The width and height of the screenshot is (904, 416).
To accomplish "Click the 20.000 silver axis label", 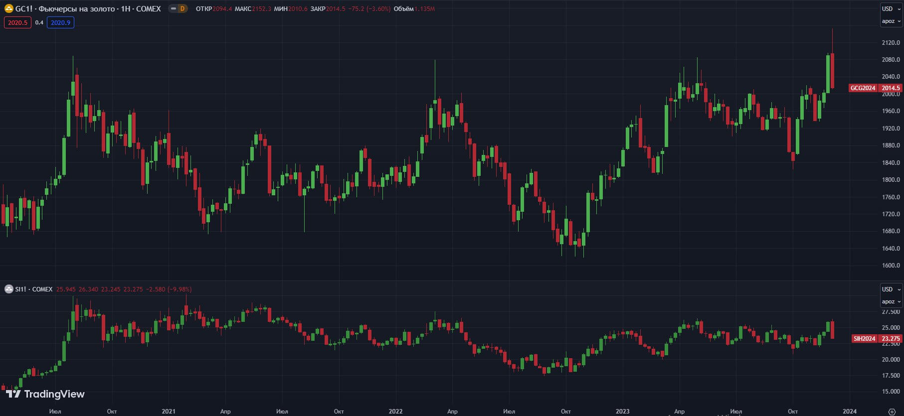I will pos(891,359).
